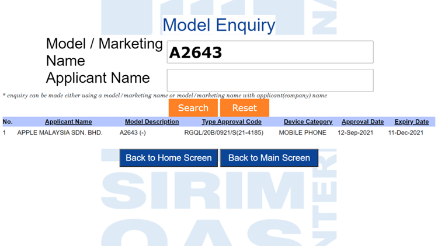
Task: Go Back to Main Screen
Action: pos(269,158)
